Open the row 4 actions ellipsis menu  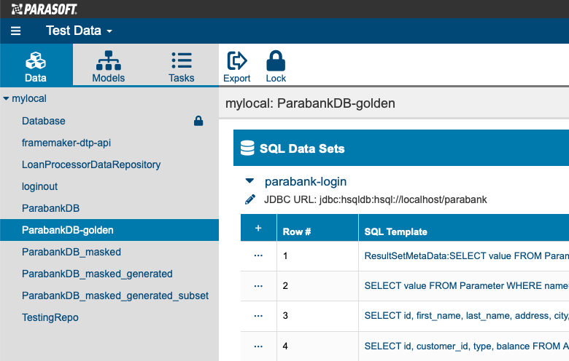tap(258, 346)
